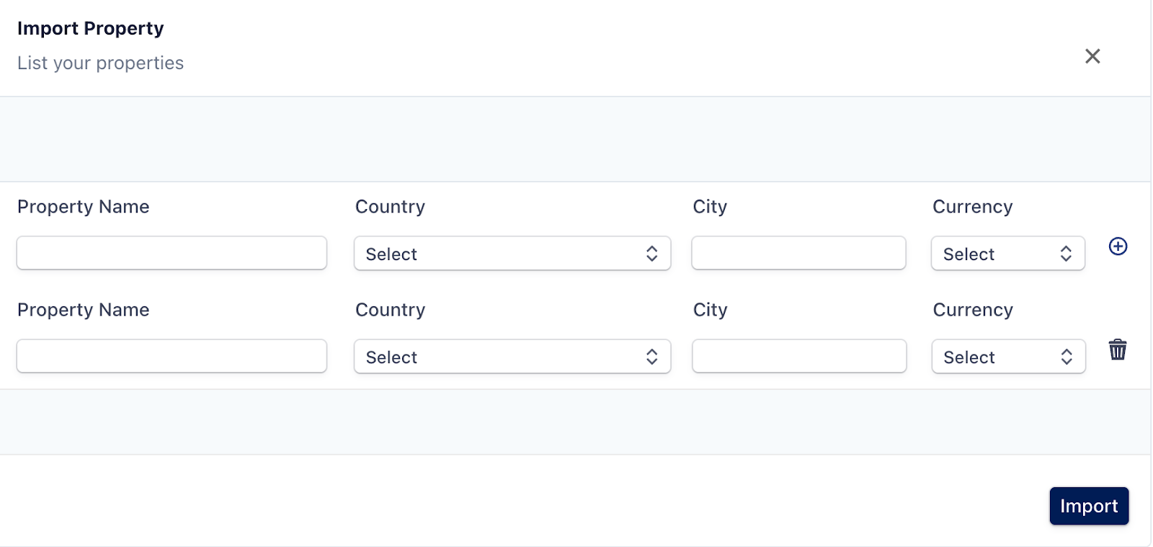Image resolution: width=1153 pixels, height=547 pixels.
Task: Delete the second property row with the trash icon
Action: pos(1118,350)
